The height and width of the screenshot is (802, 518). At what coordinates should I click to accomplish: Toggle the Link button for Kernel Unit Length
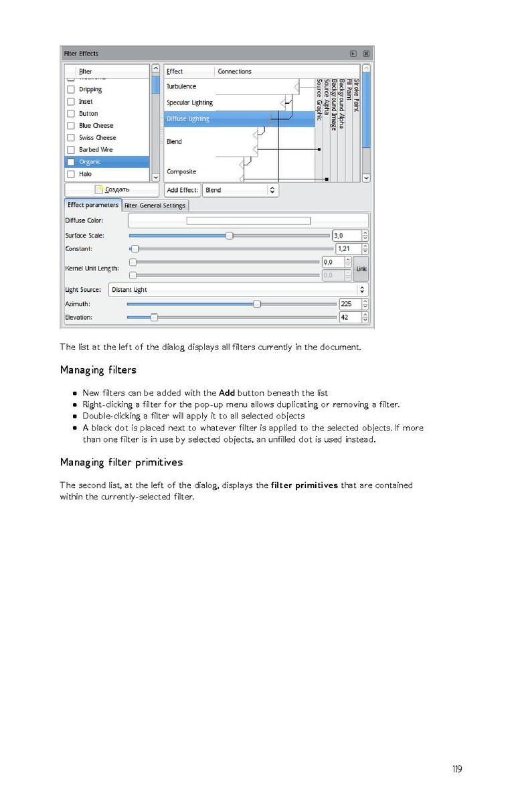(x=361, y=269)
